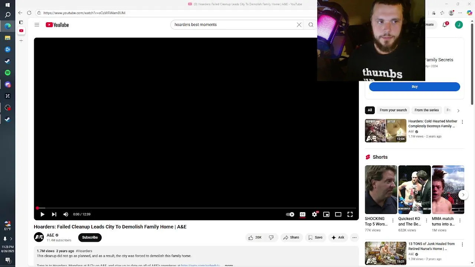The width and height of the screenshot is (475, 267).
Task: Open options for 'MMA match' short
Action: point(460,221)
